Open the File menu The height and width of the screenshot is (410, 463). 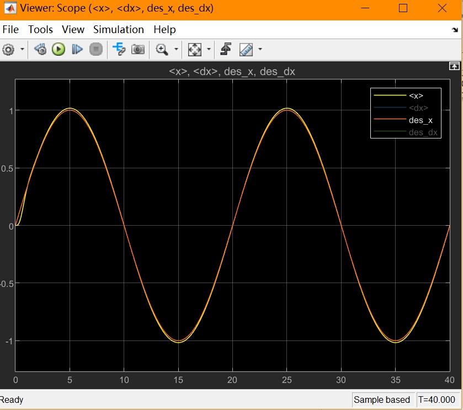point(10,29)
